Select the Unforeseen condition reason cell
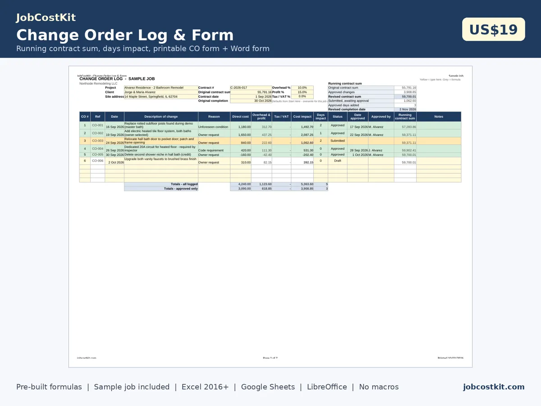 coord(214,125)
